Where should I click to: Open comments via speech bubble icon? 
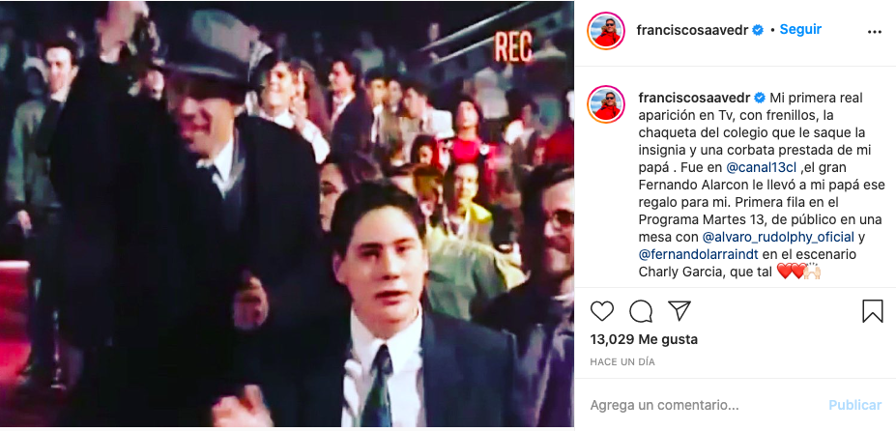pos(641,311)
